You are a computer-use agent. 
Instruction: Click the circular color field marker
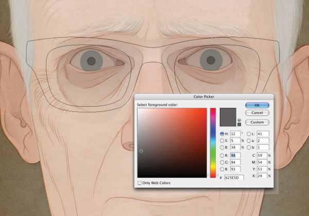141,151
